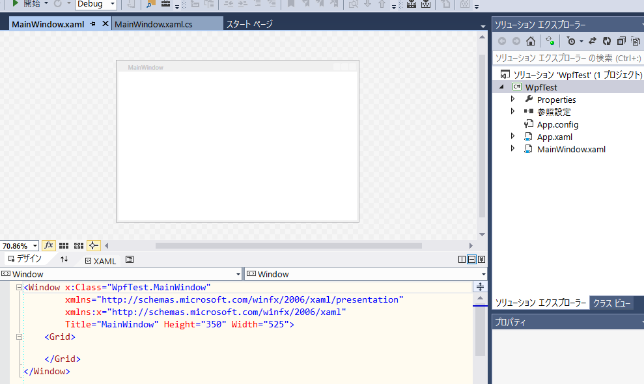Click the XAML editor split bar icon
The image size is (644, 384).
[x=480, y=286]
